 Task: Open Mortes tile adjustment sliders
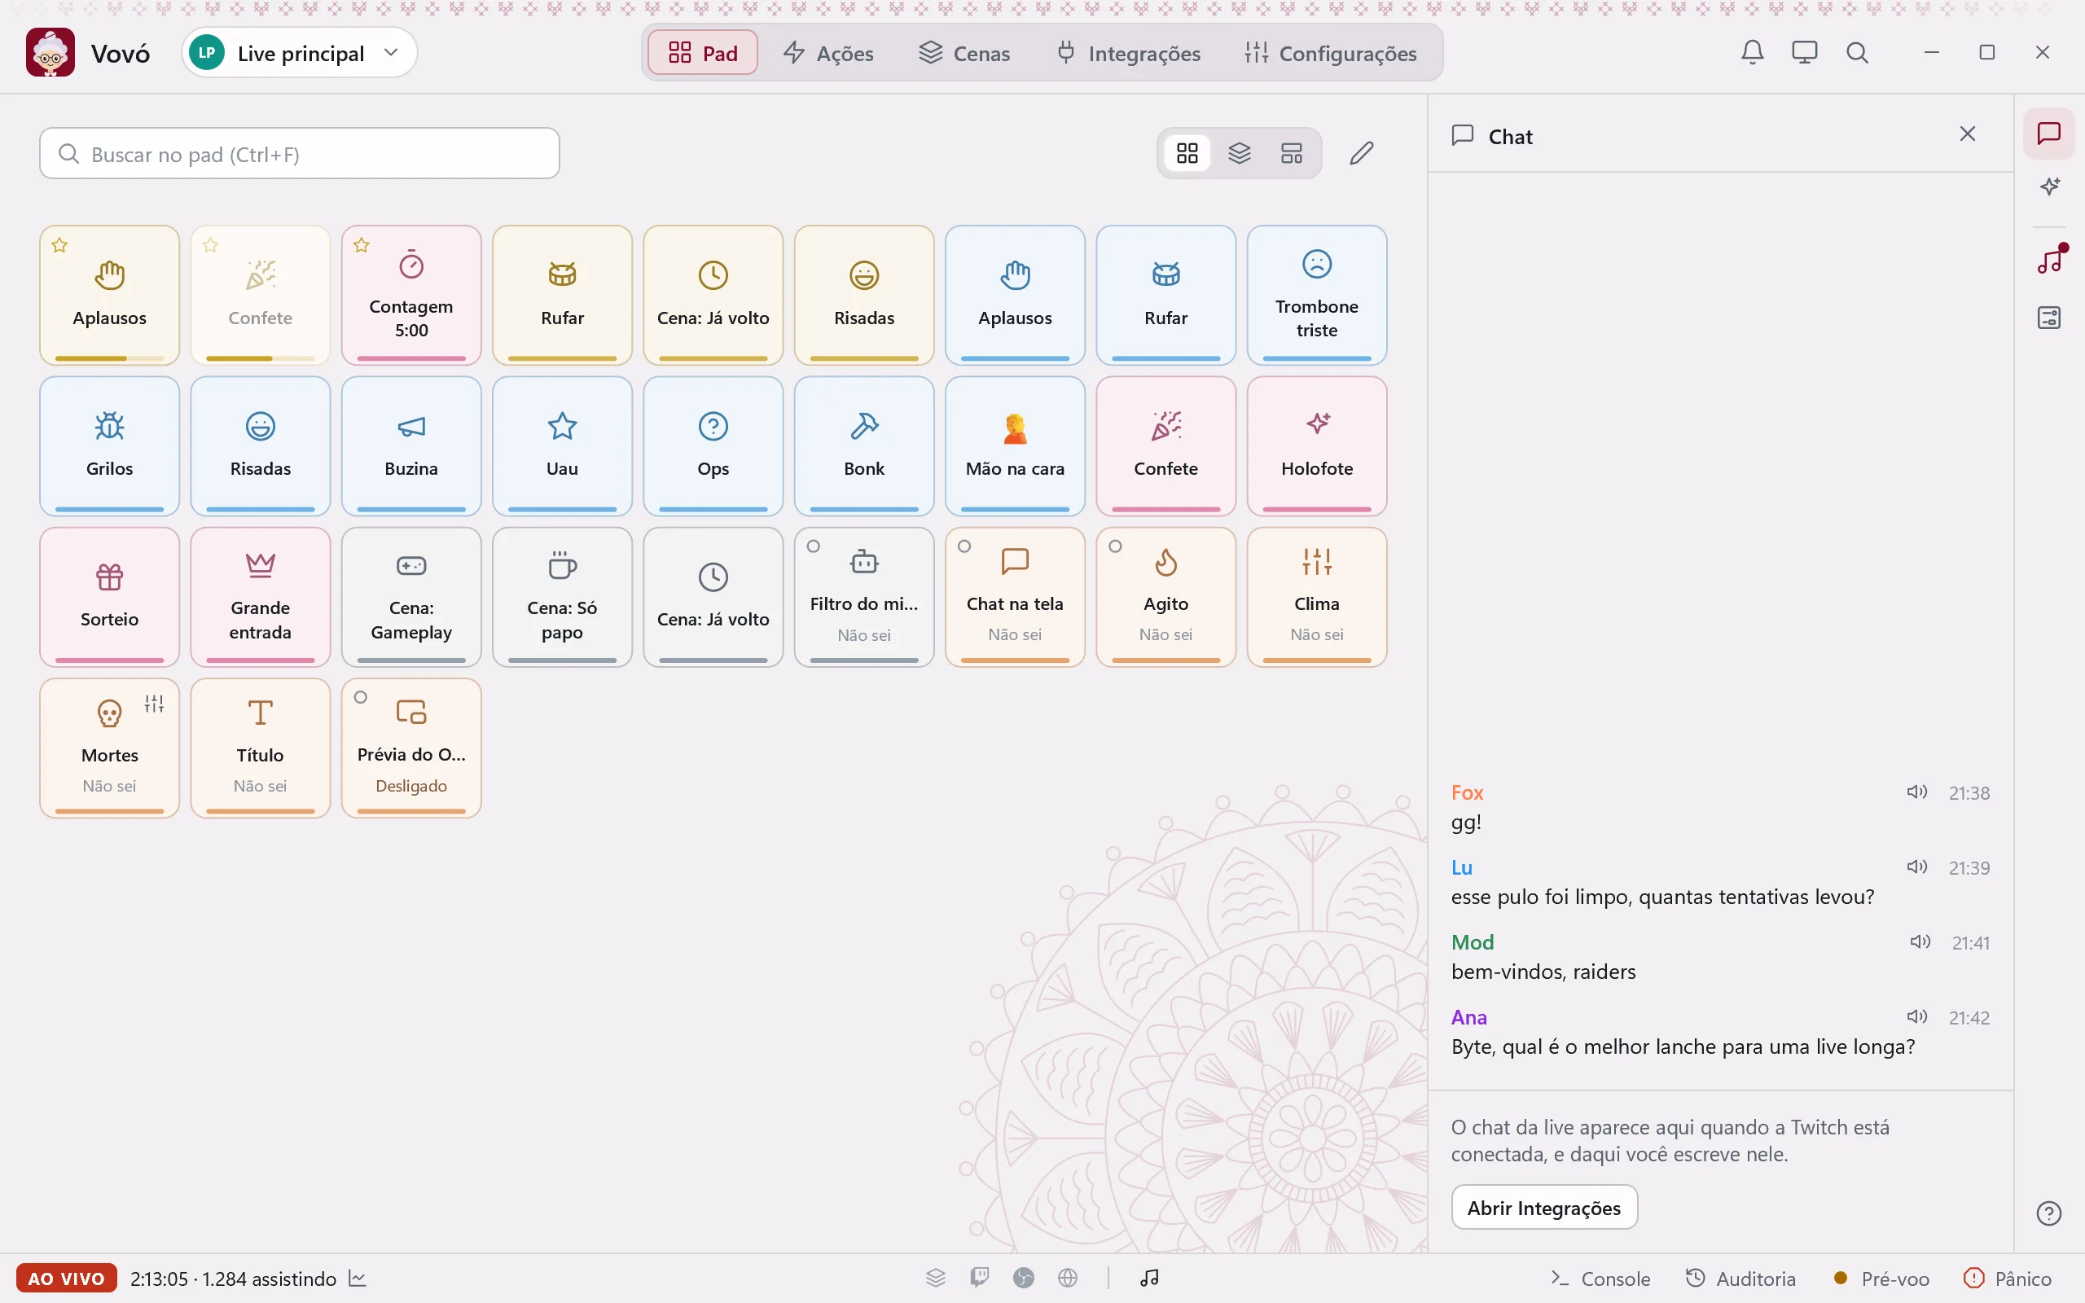coord(154,703)
